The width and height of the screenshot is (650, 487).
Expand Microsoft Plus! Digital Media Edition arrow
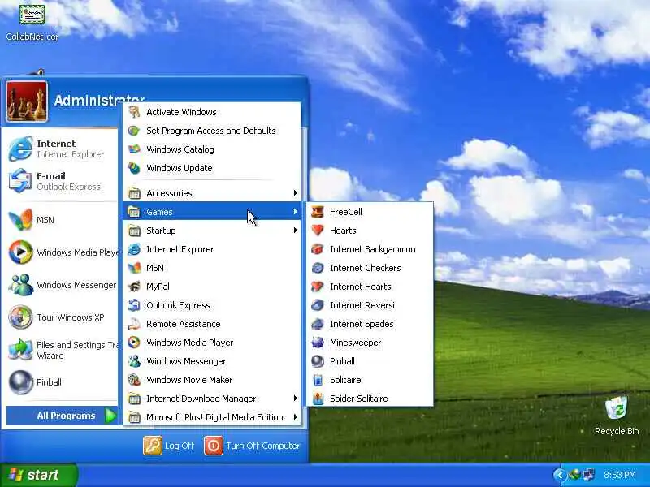(295, 417)
